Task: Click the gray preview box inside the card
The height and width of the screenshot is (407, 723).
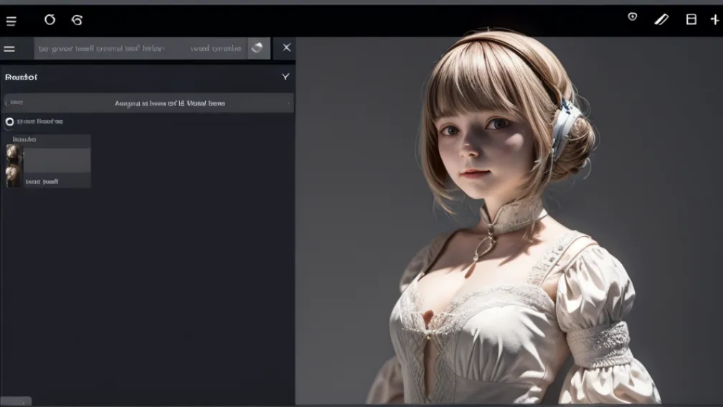Action: (x=57, y=161)
